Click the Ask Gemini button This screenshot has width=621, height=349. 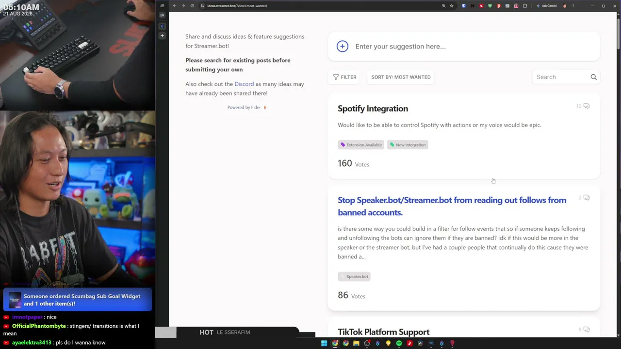[x=546, y=6]
